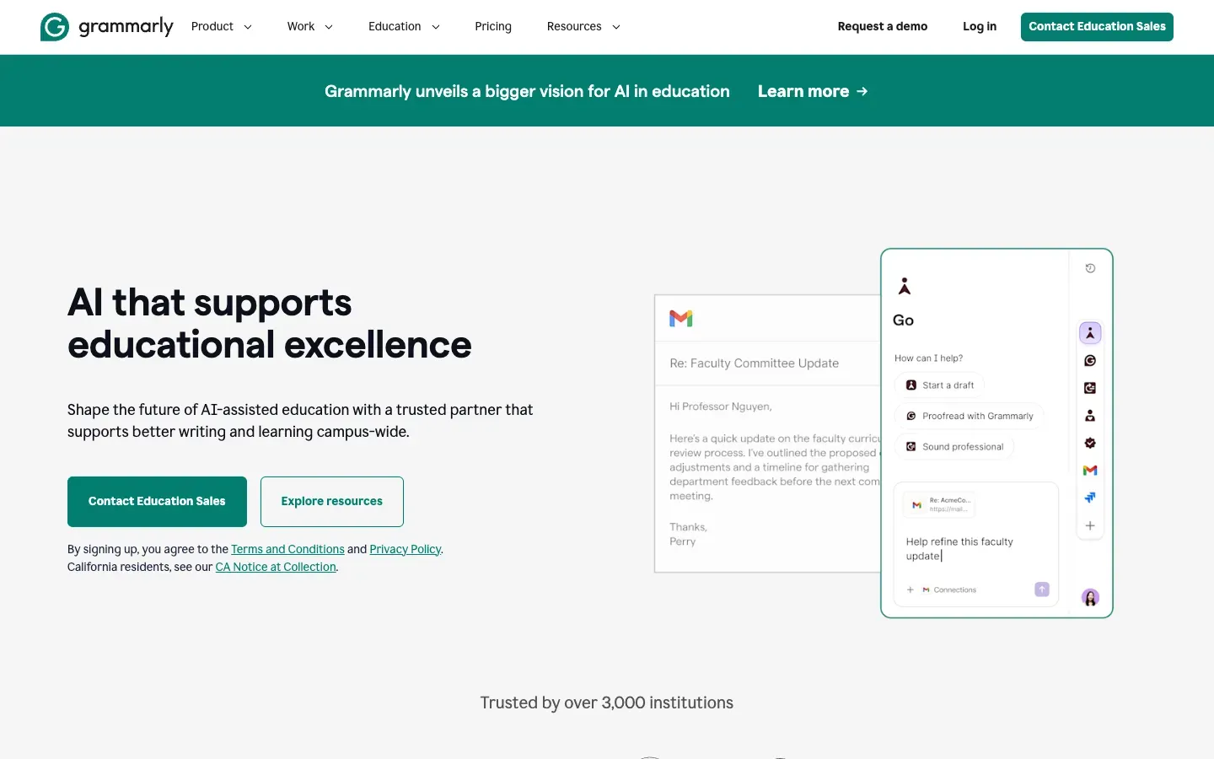The image size is (1214, 759).
Task: Expand the Product menu chevron
Action: [x=248, y=27]
